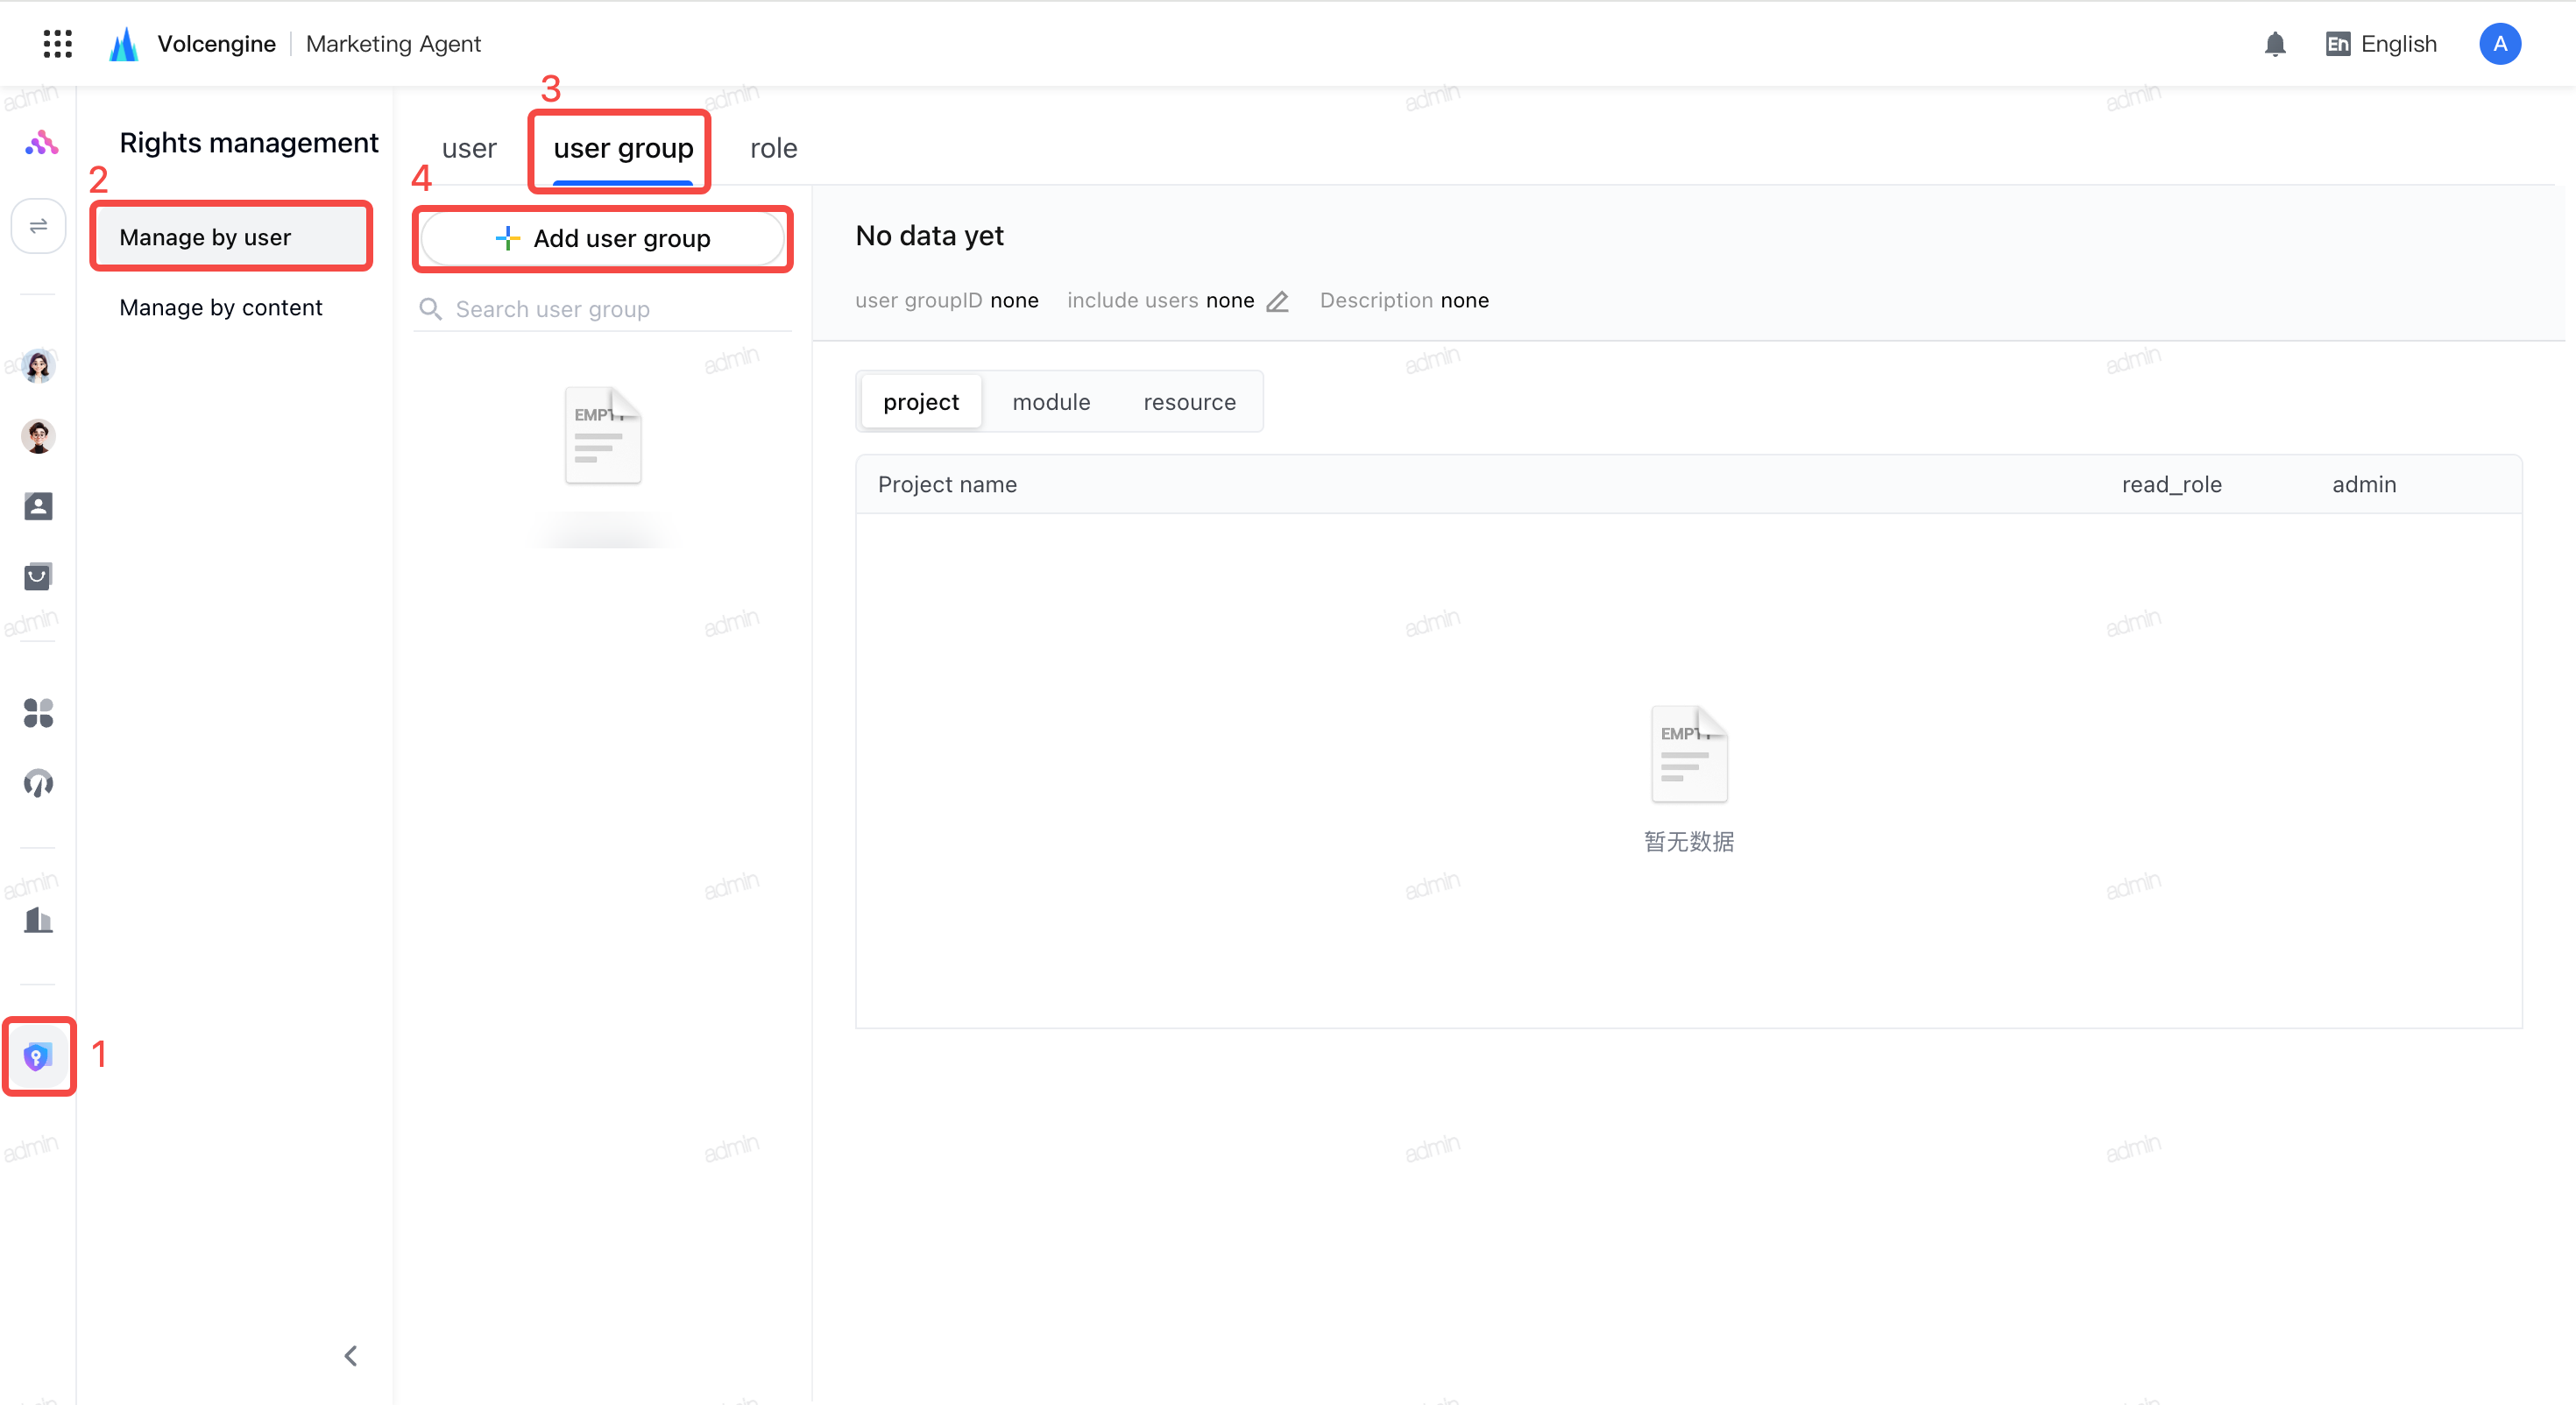Switch to the user group tab
This screenshot has height=1405, width=2576.
(623, 148)
